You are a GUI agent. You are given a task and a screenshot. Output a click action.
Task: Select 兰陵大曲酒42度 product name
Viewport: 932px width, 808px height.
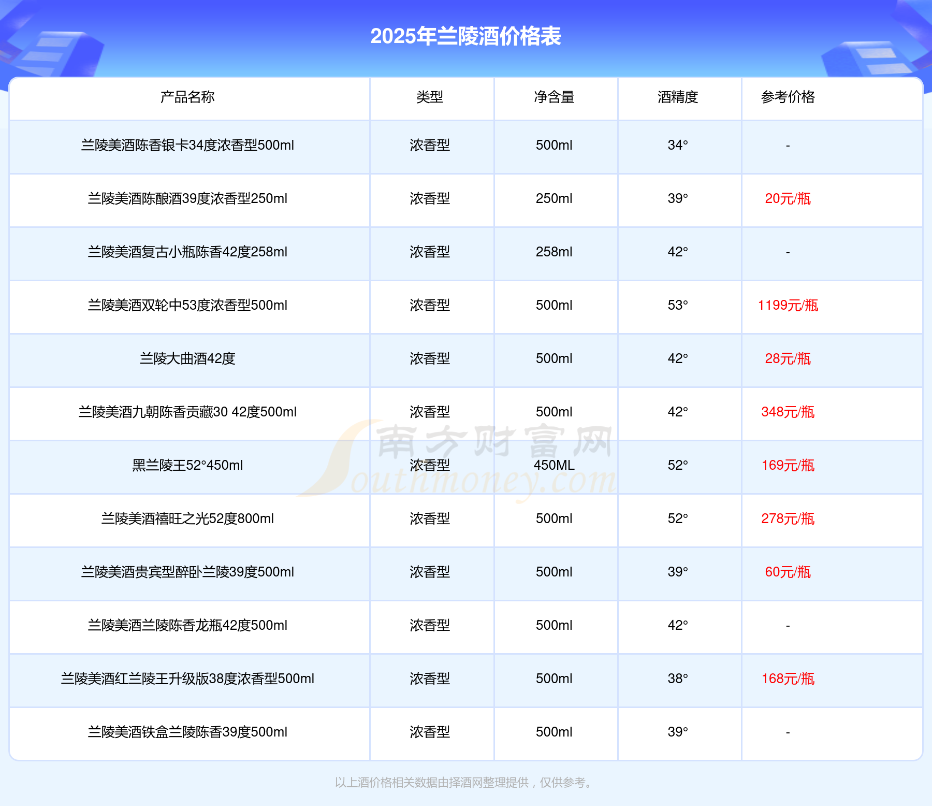tap(187, 358)
